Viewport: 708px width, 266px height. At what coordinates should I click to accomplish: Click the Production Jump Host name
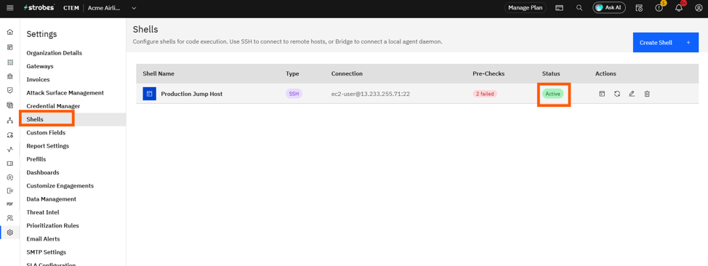[x=191, y=94]
